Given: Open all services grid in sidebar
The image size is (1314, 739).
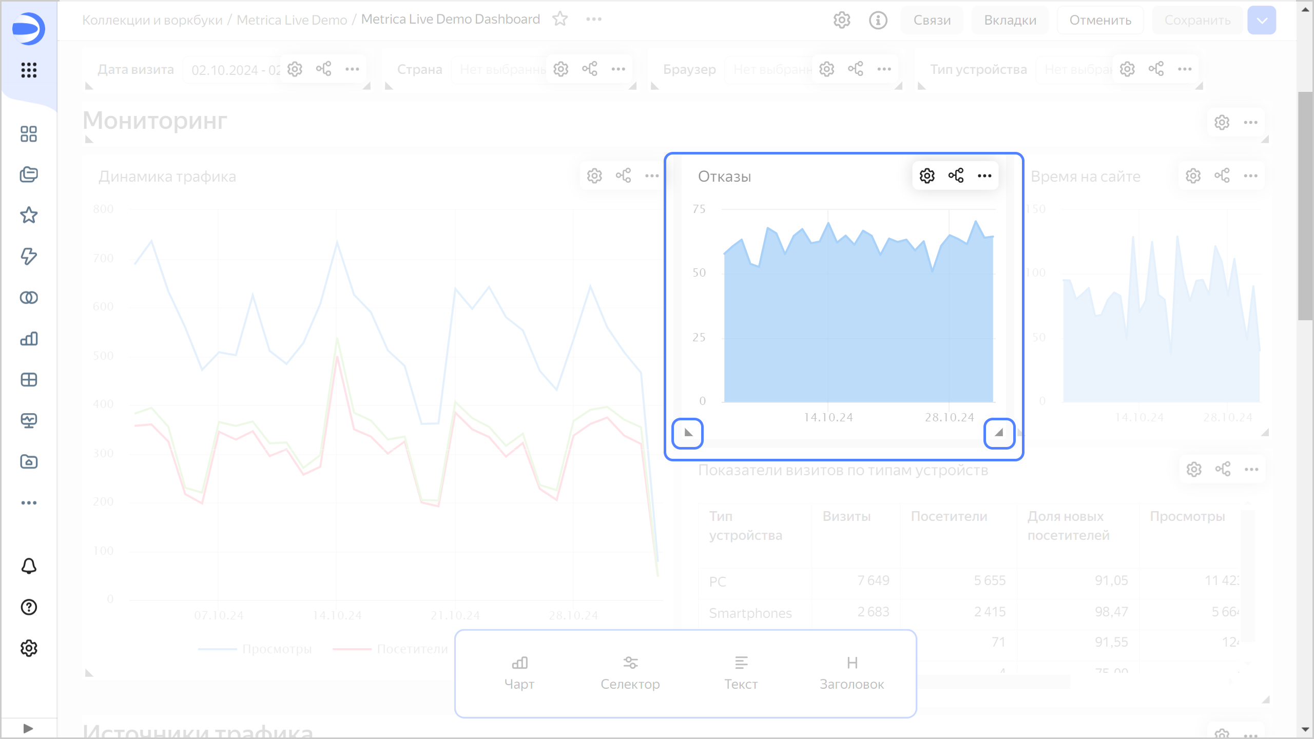Looking at the screenshot, I should coord(29,70).
